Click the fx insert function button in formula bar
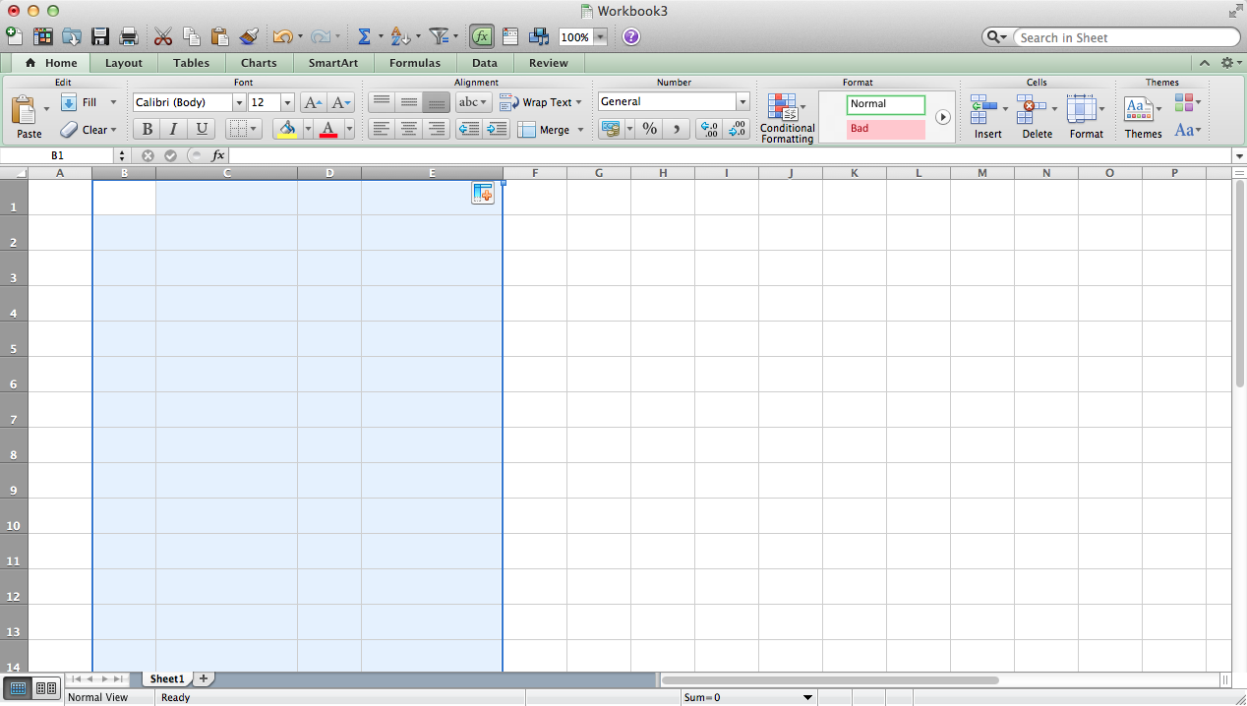The height and width of the screenshot is (706, 1247). (x=218, y=155)
